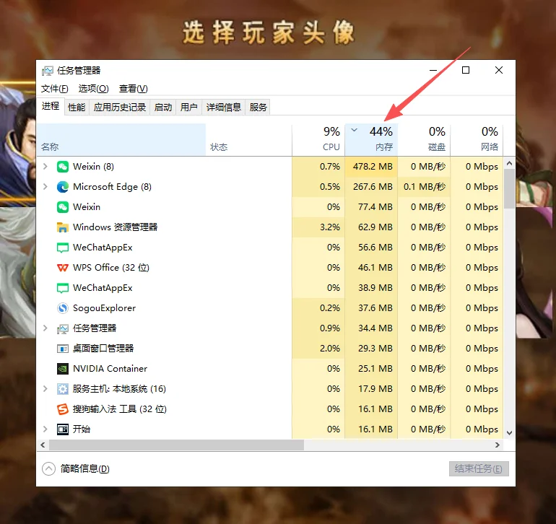Click the 搜狗输入法 工具 process icon
This screenshot has height=524, width=556.
tap(63, 409)
